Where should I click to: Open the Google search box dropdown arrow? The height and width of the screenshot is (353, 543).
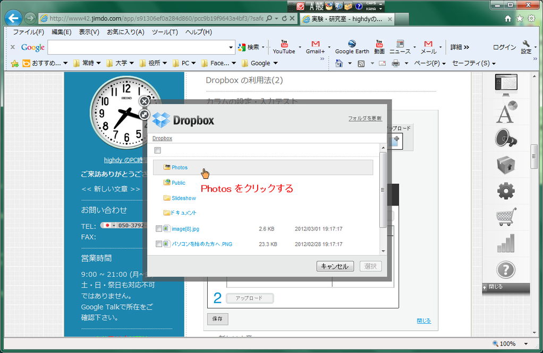tap(231, 47)
